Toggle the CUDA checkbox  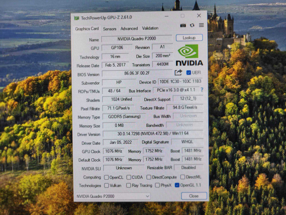tap(129, 177)
